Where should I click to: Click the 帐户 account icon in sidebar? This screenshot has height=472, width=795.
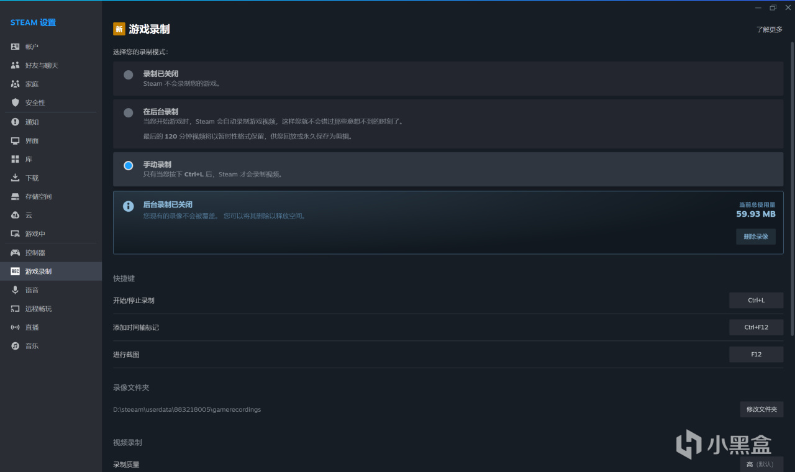[16, 47]
